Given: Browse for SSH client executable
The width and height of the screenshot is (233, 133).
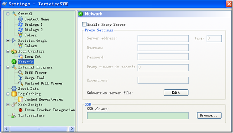Looking at the screenshot, I should tap(209, 115).
